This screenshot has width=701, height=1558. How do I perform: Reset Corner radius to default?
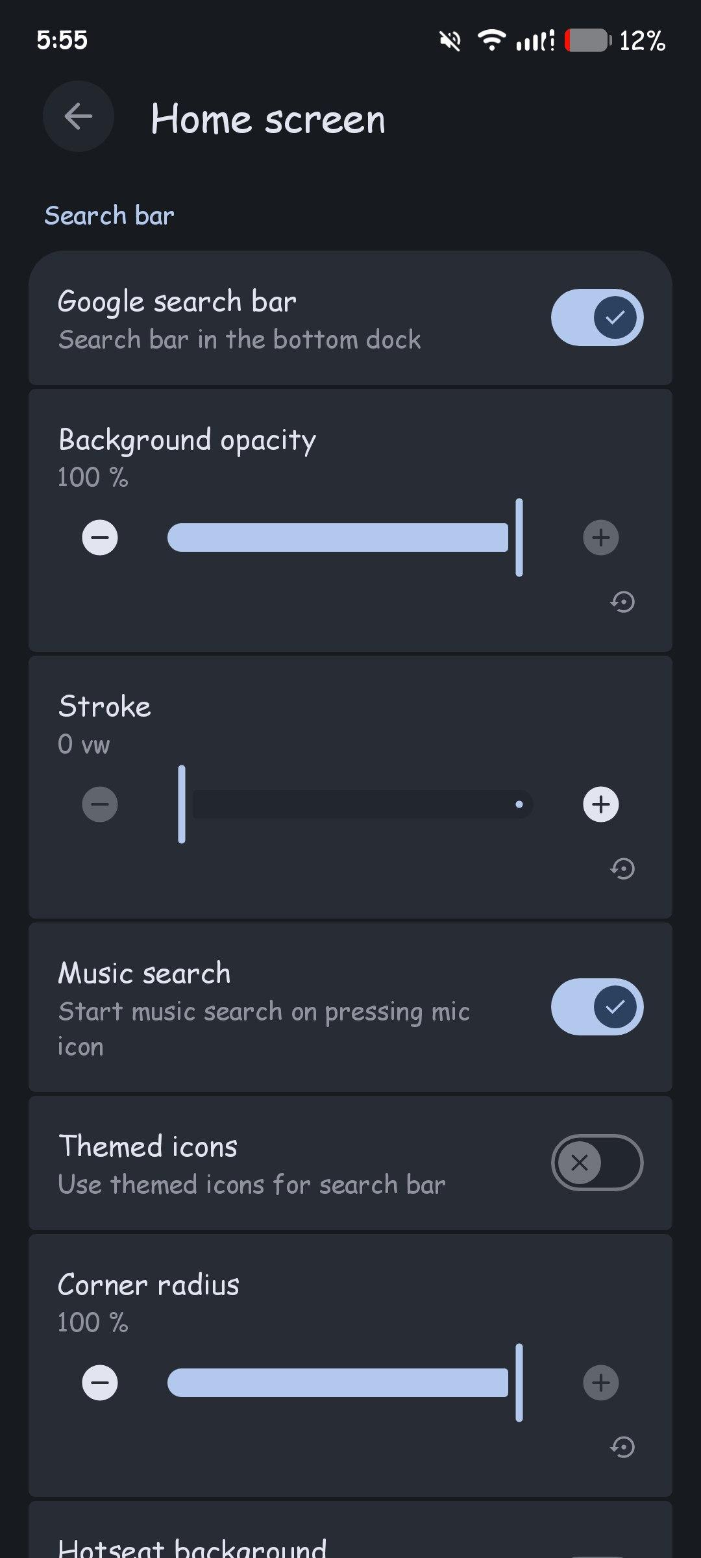[x=622, y=1447]
